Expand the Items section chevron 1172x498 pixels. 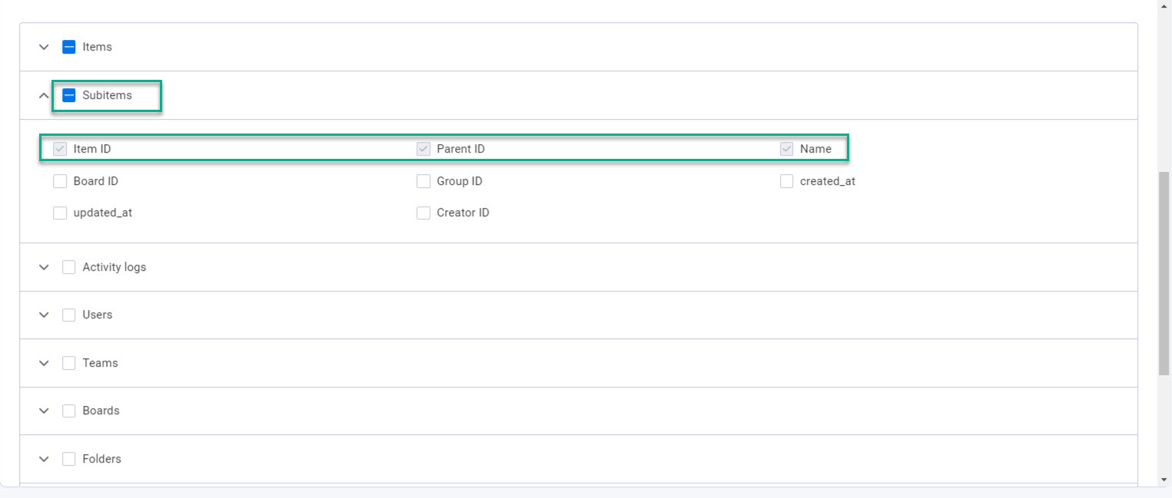[44, 48]
